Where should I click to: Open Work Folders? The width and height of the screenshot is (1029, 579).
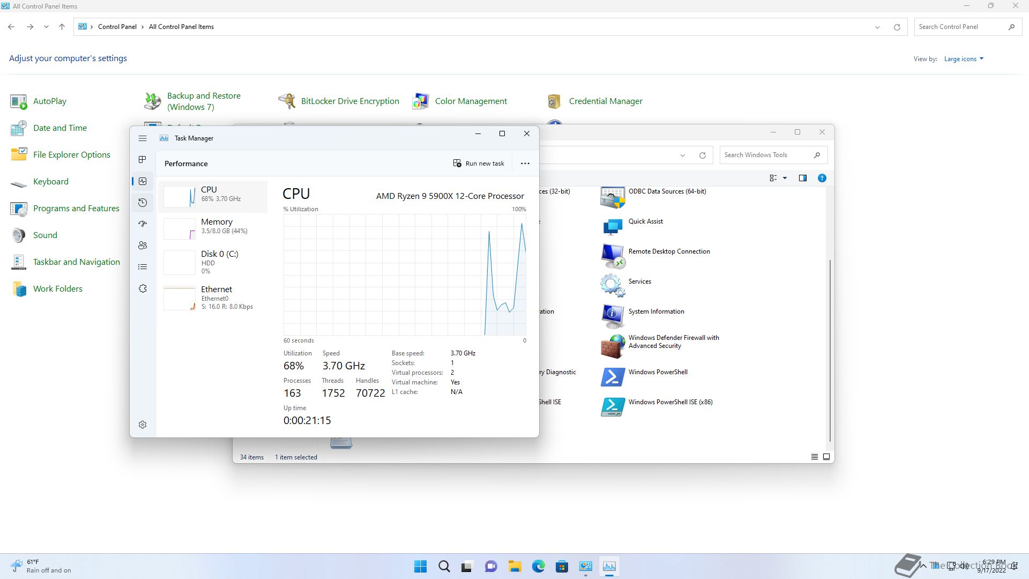pos(47,289)
